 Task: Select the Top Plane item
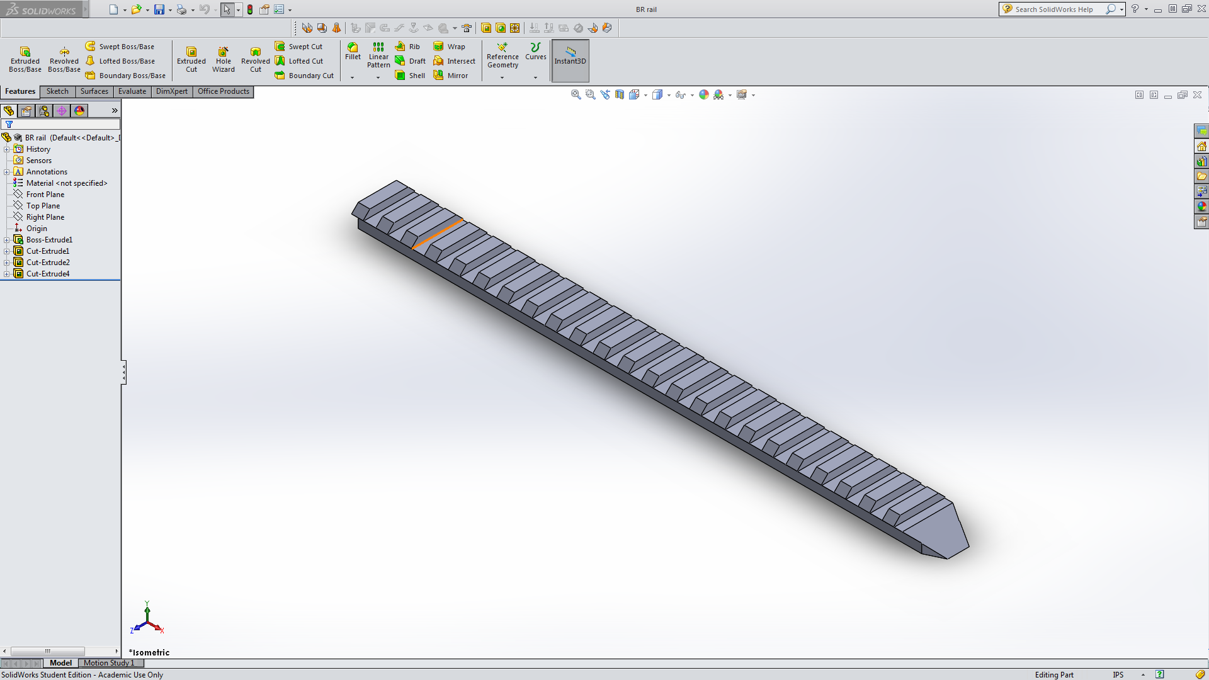[43, 206]
